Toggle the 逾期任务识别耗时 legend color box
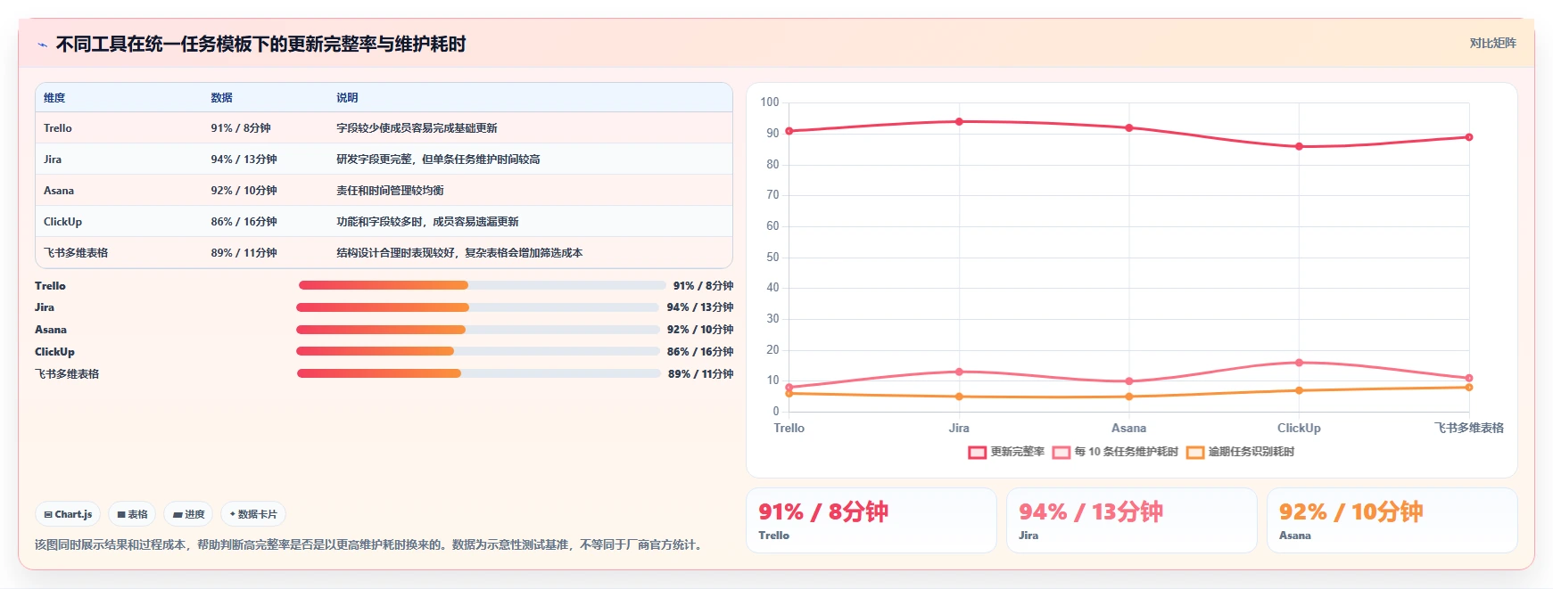 click(x=1194, y=452)
